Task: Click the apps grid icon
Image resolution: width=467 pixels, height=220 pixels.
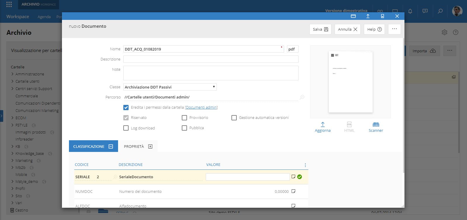Action: click(x=9, y=4)
